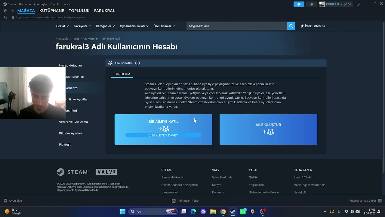Switch to the TOPLULUK tab
385x217 pixels.
pos(79,11)
